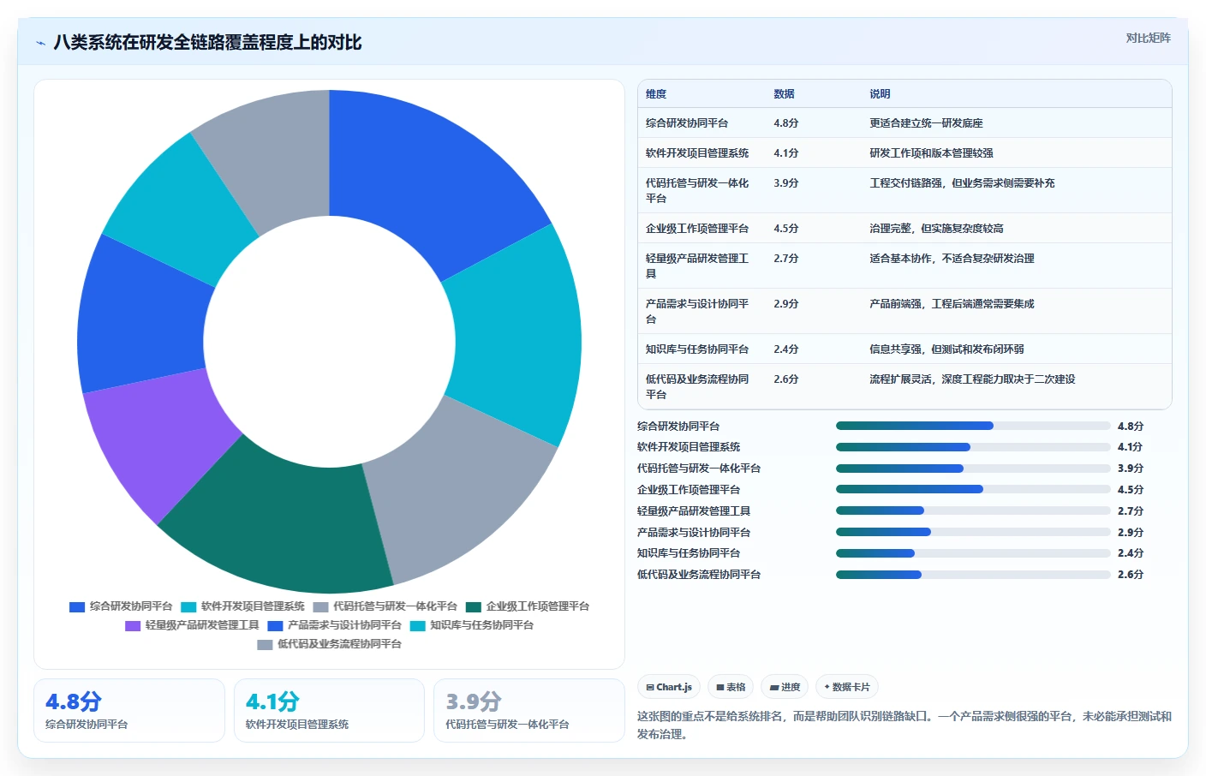
Task: Click the 进度 tag chip
Action: tap(785, 687)
